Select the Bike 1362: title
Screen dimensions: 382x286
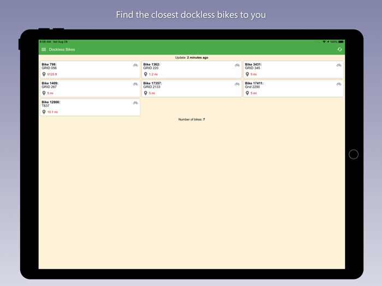pyautogui.click(x=152, y=64)
